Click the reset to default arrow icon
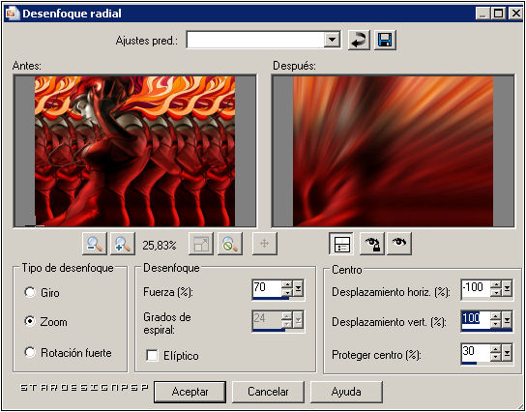The height and width of the screenshot is (412, 526). coord(359,41)
